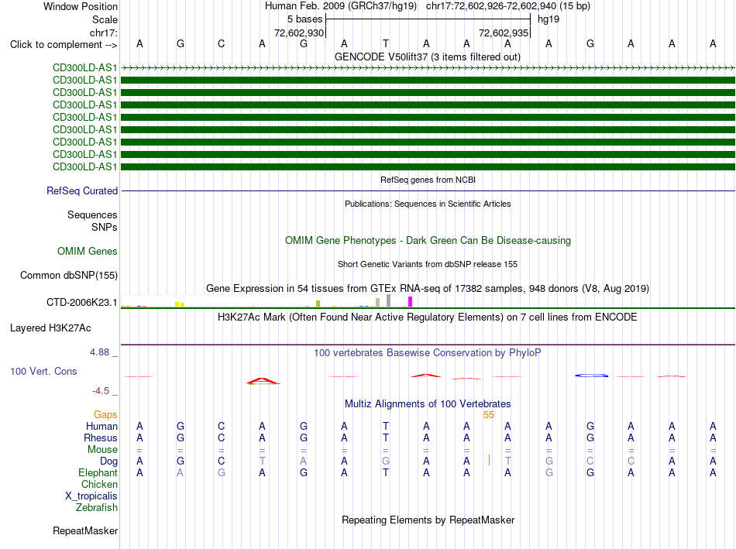Click the yellow-green GTEx expression bar
Viewport: 736px width, 549px height.
318,304
